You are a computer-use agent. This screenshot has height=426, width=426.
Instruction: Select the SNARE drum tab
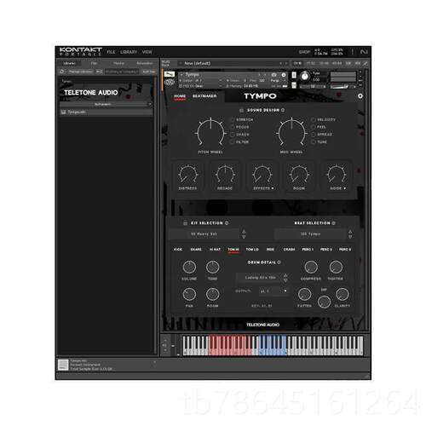(196, 250)
